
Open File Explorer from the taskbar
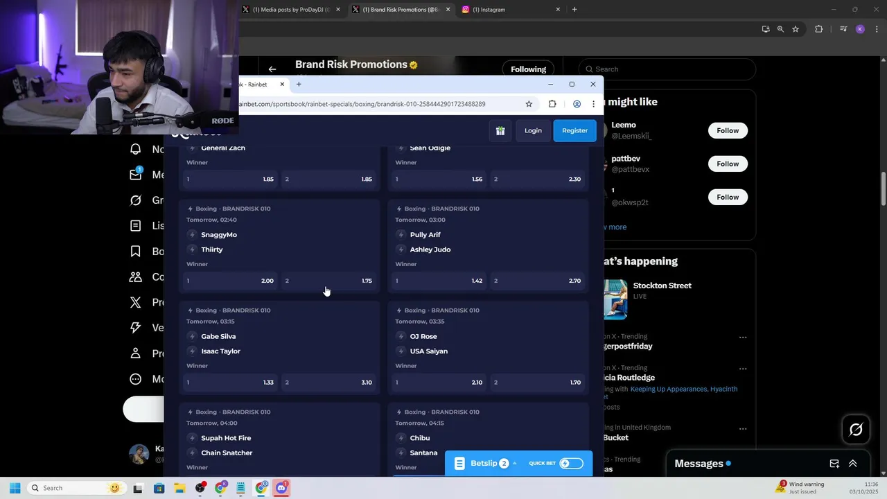(x=179, y=488)
